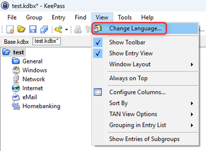The height and width of the screenshot is (151, 206).
Task: Switch to the Base.kdbx tab
Action: point(16,42)
